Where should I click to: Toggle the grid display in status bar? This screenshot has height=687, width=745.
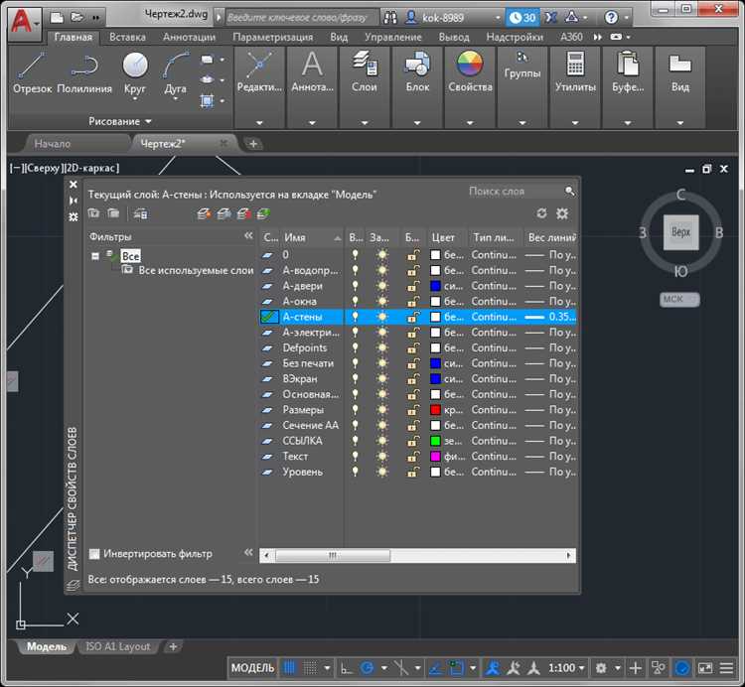(x=289, y=668)
